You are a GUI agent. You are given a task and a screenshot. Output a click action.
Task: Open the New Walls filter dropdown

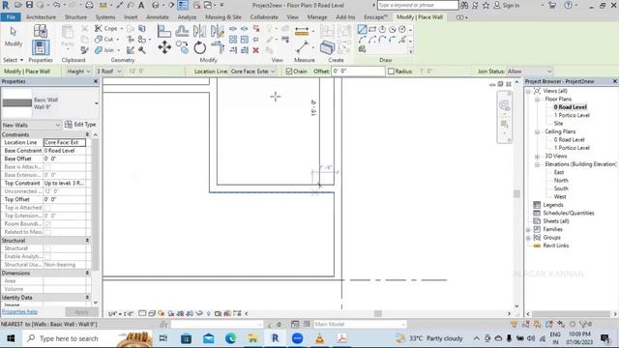31,125
